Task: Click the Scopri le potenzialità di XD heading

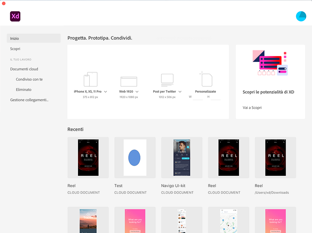Action: click(x=268, y=92)
